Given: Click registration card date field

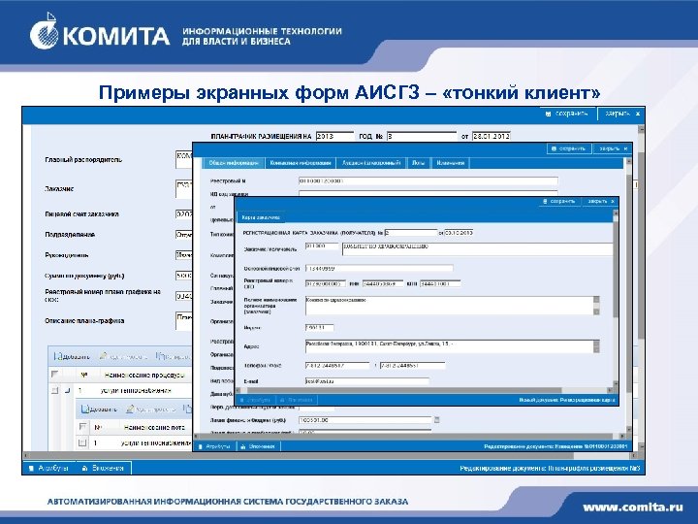Looking at the screenshot, I should click(x=459, y=233).
